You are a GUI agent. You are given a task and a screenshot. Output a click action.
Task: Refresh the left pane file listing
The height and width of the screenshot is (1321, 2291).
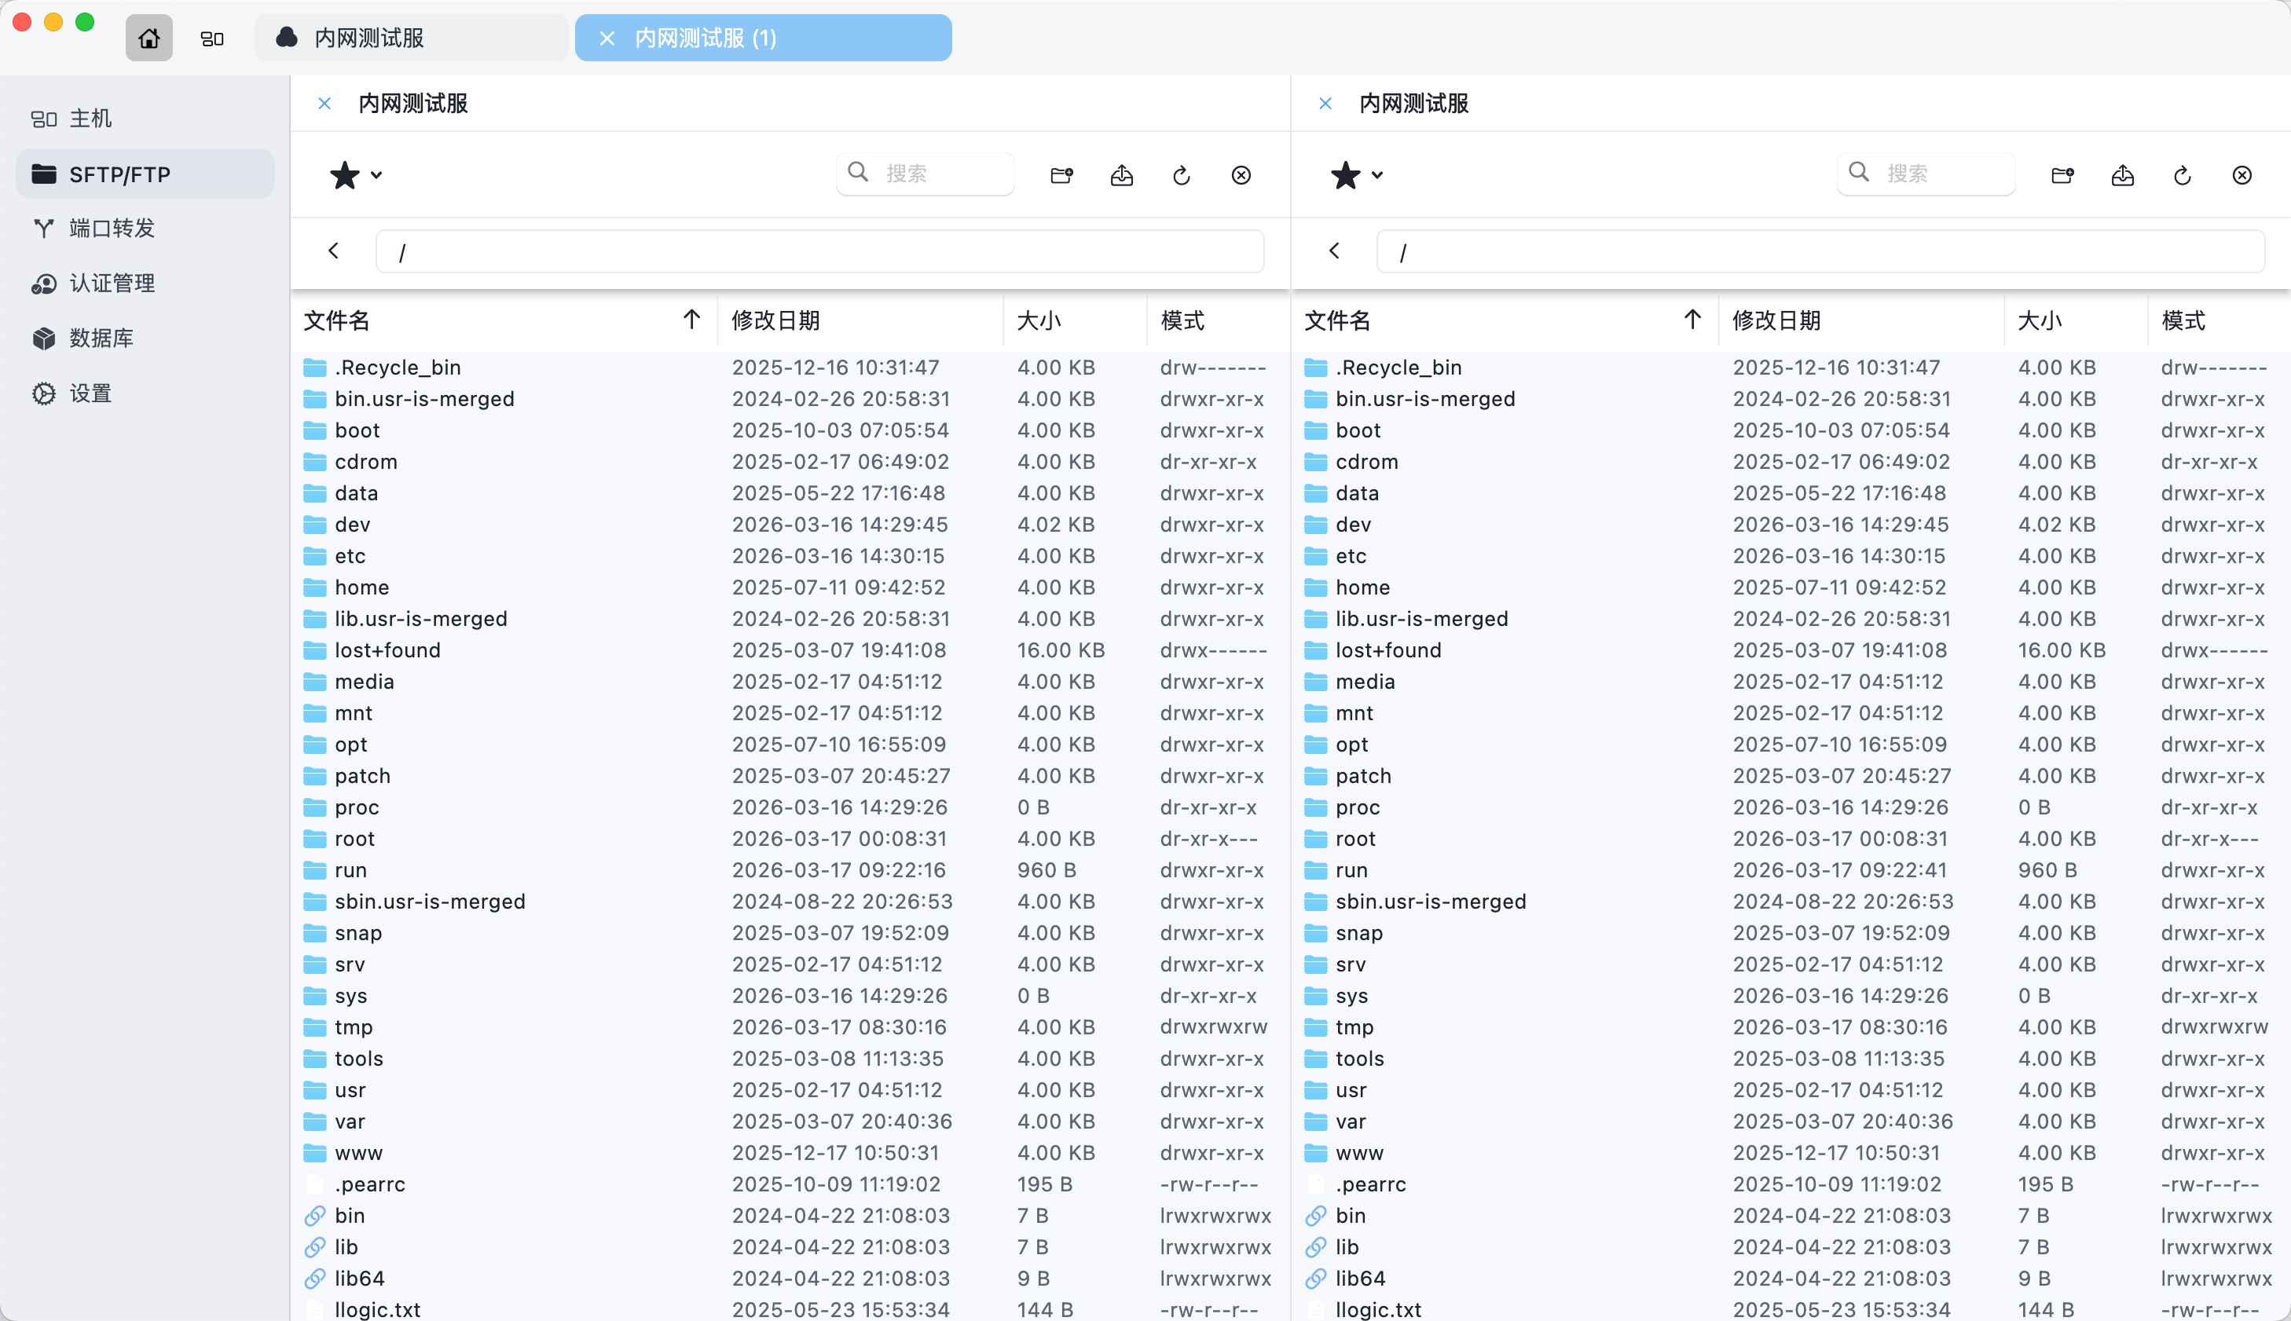point(1182,175)
